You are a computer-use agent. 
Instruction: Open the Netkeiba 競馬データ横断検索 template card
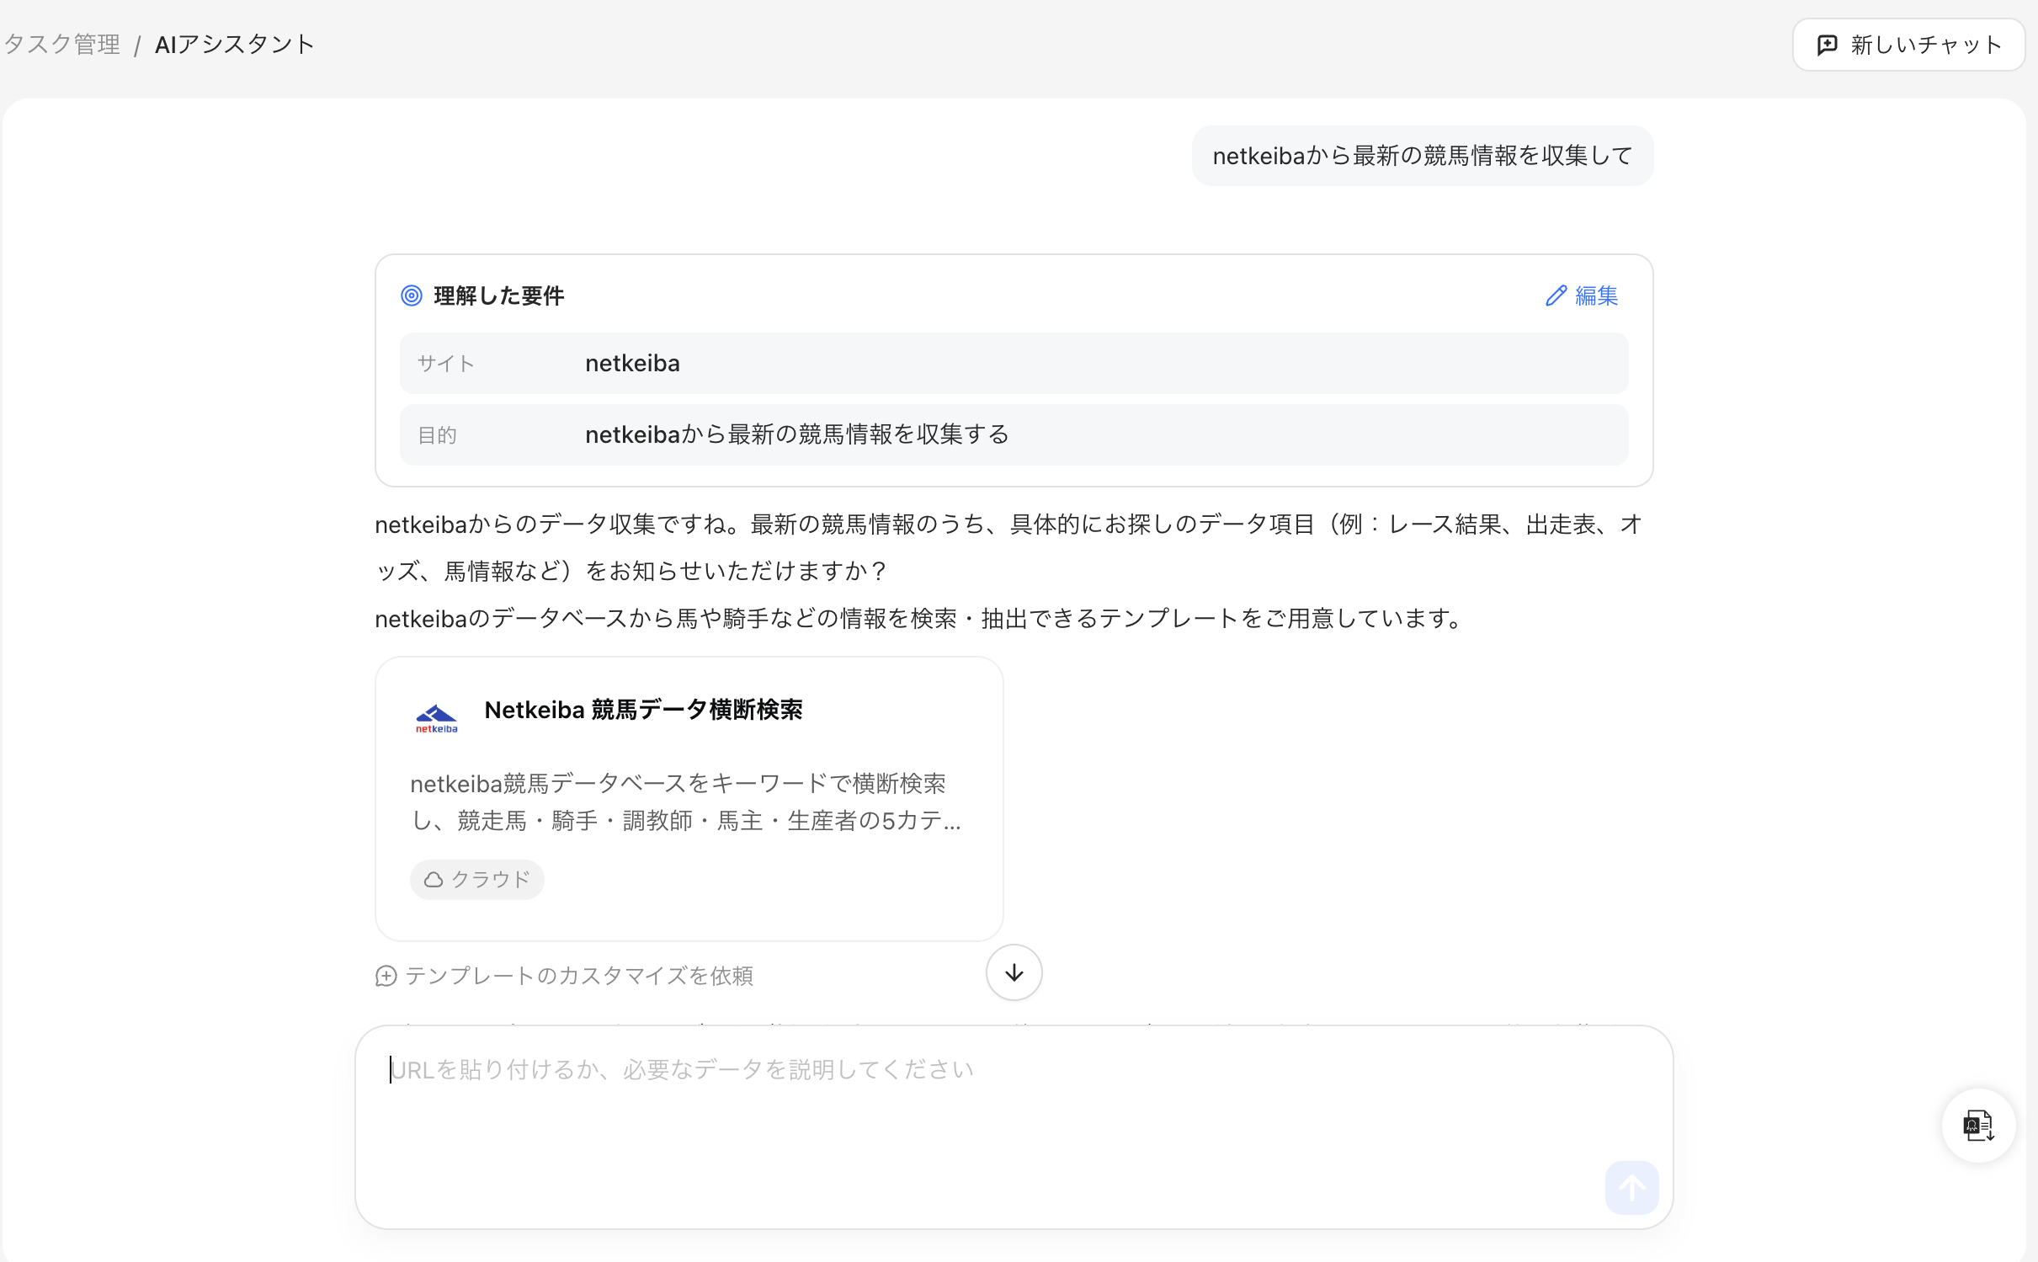(x=689, y=798)
